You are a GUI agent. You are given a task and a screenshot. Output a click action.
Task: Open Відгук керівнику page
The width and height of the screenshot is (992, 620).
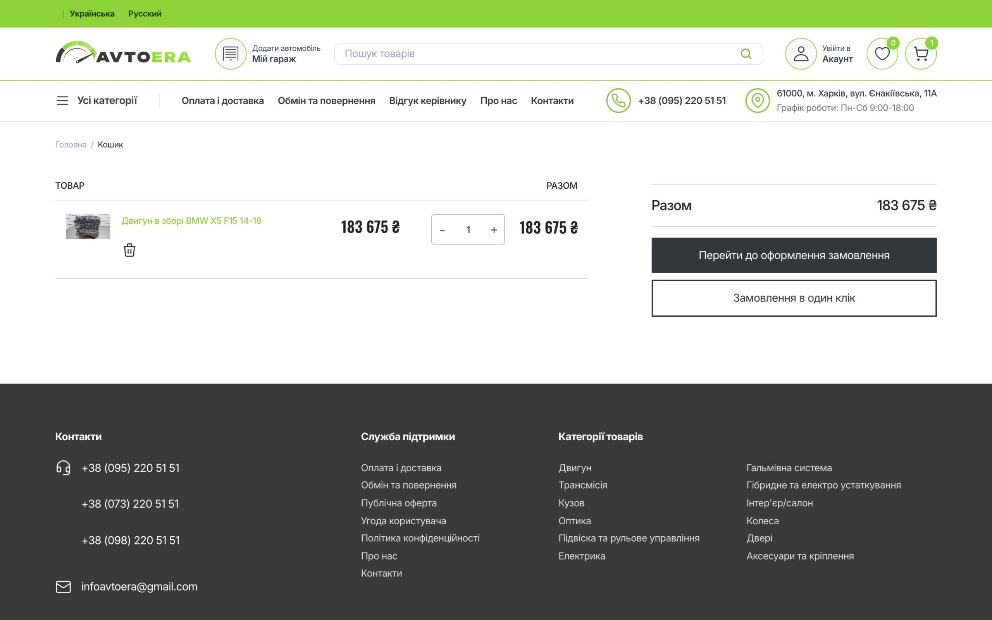click(427, 100)
